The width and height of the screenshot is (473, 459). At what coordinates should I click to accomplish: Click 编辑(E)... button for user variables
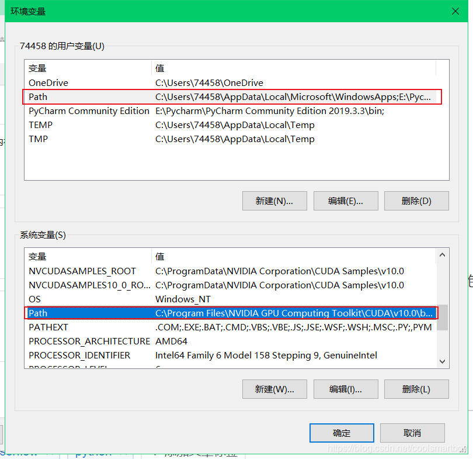coord(346,201)
